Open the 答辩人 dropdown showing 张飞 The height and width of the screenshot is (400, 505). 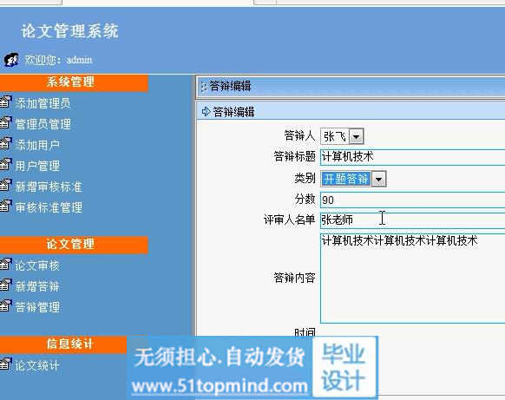tap(342, 136)
